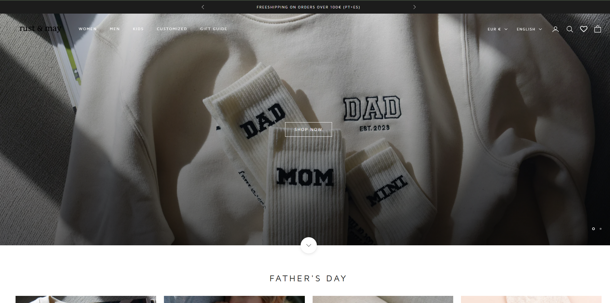Click the free shipping announcement text
The image size is (610, 303).
pos(308,7)
